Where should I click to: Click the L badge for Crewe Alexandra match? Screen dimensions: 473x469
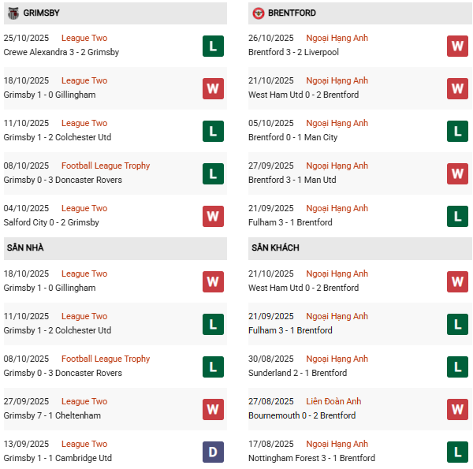point(213,46)
